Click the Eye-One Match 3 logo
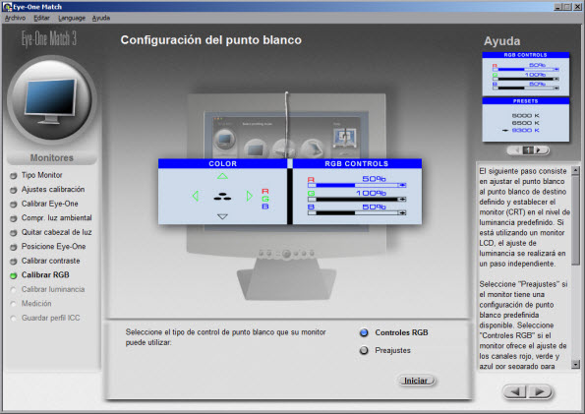Image resolution: width=585 pixels, height=414 pixels. [49, 38]
